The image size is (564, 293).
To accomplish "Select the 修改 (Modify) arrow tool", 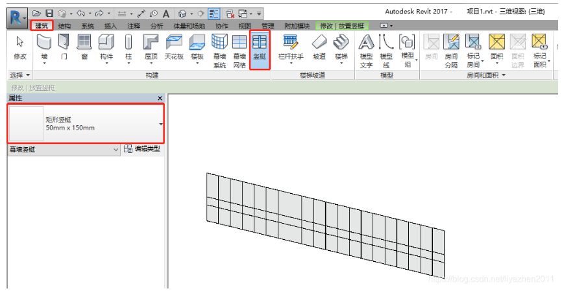I will click(19, 47).
